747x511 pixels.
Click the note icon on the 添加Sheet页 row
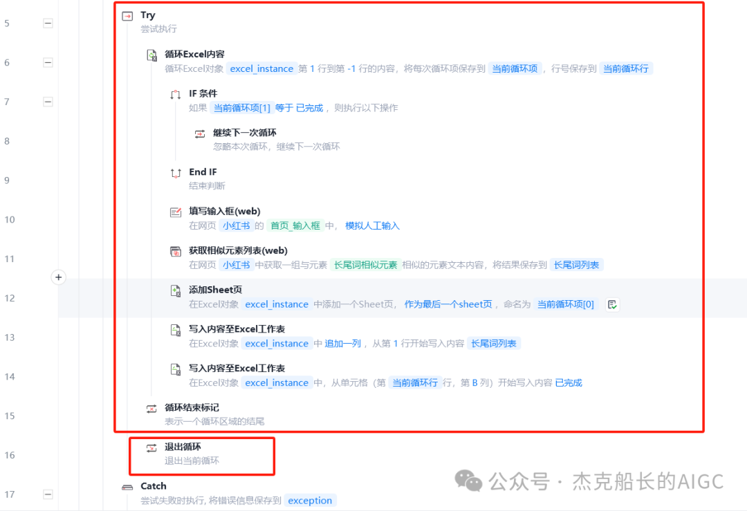(612, 304)
